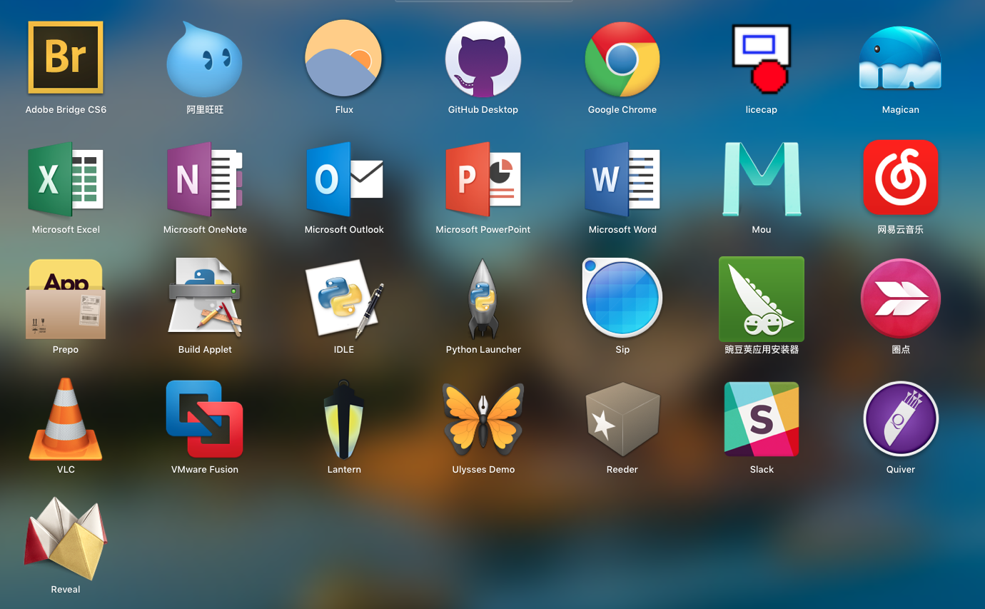Viewport: 985px width, 609px height.
Task: Launch Microsoft Outlook
Action: tap(344, 178)
